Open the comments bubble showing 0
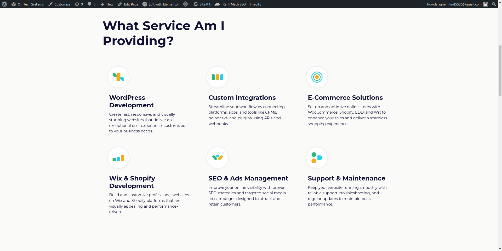502x251 pixels. (x=92, y=4)
